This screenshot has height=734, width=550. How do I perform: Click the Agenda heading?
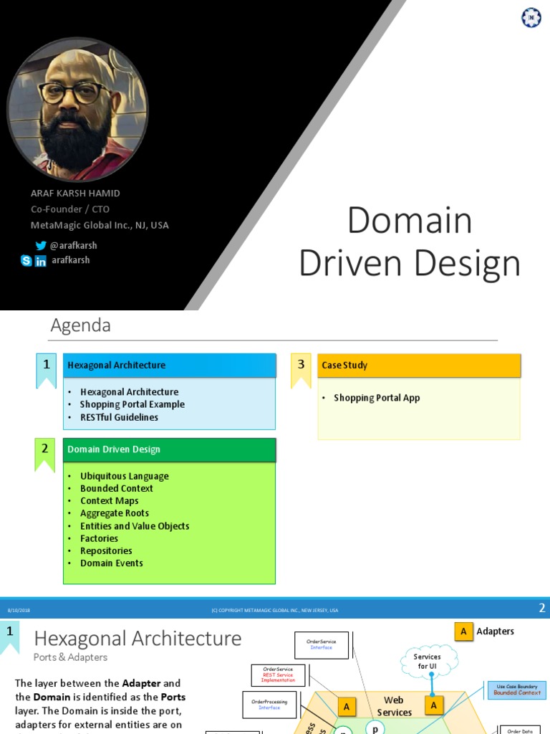[80, 325]
